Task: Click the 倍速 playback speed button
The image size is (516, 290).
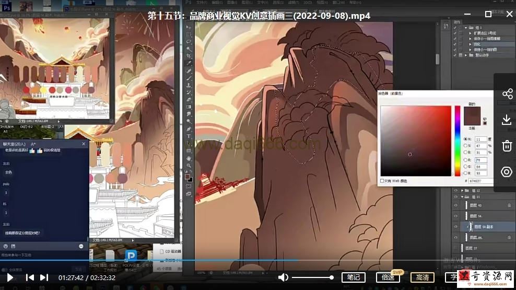Action: tap(388, 277)
